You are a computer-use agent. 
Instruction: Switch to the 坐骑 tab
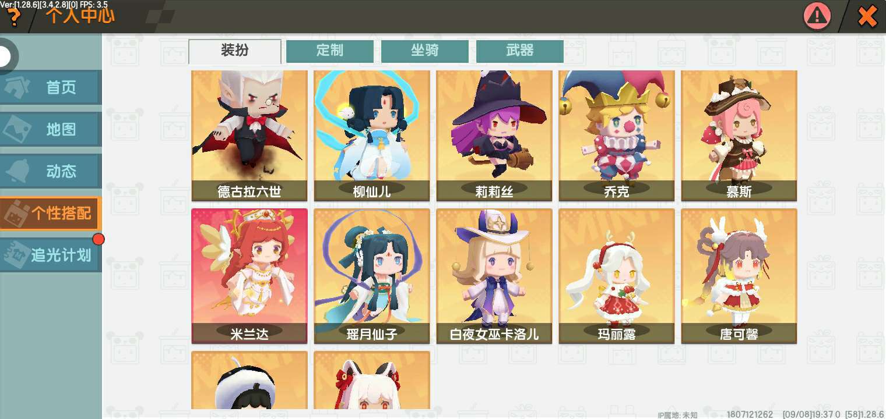[x=425, y=51]
